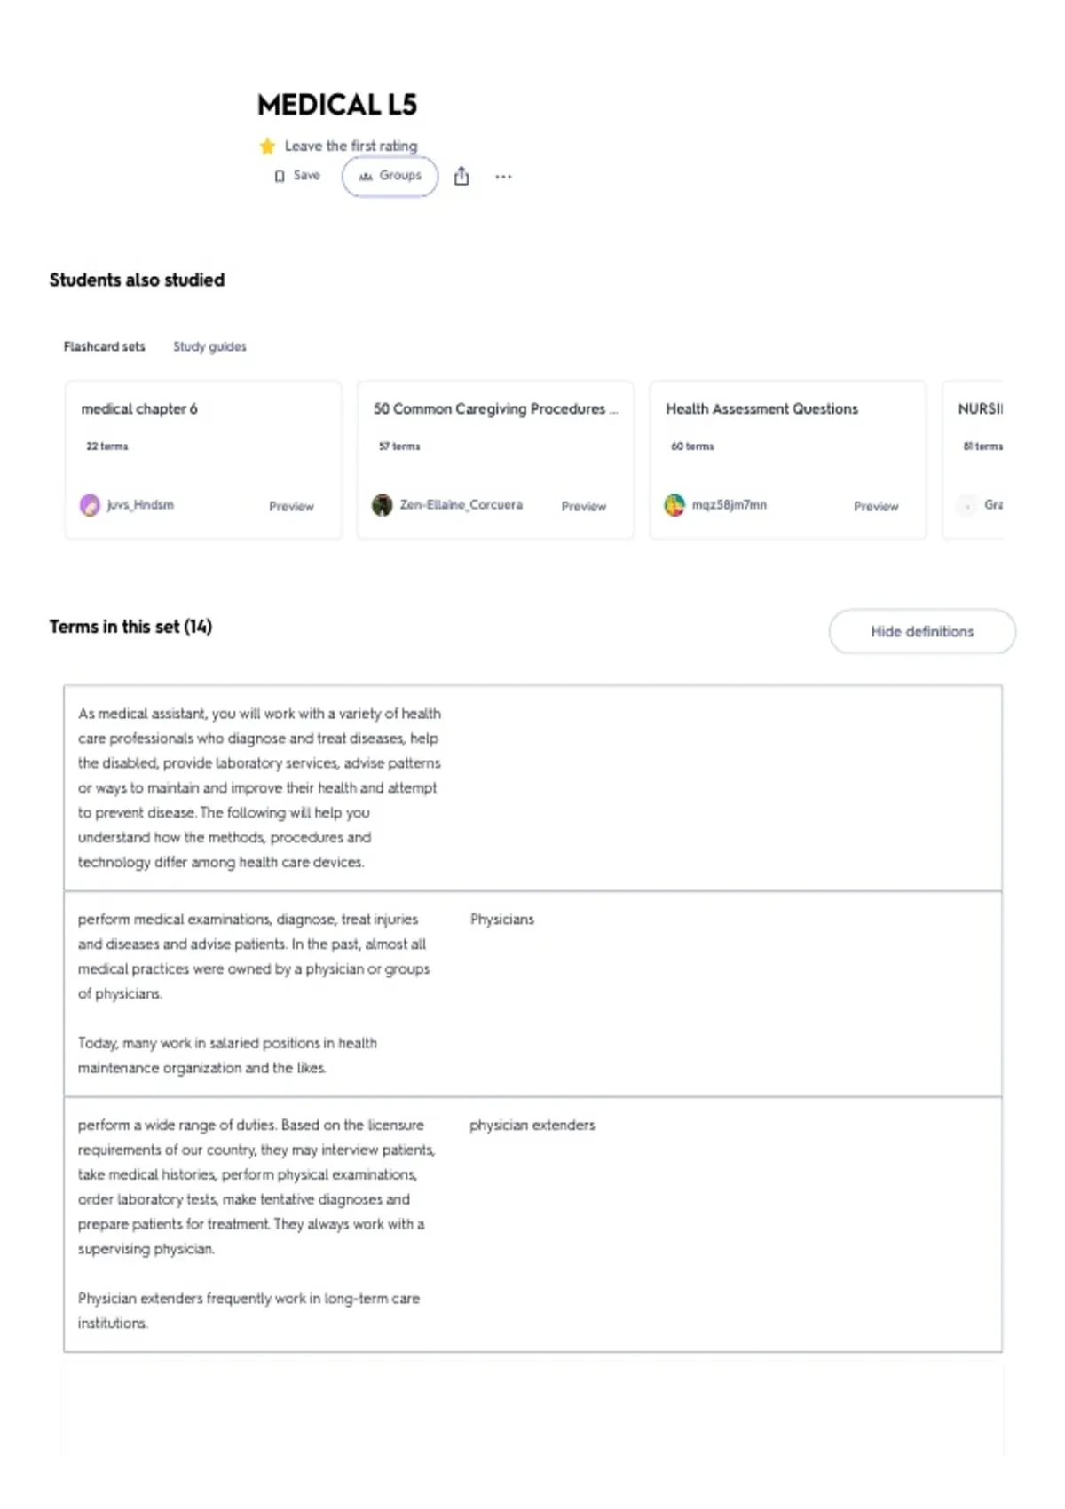
Task: Preview the medical chapter 6 set
Action: pos(291,506)
